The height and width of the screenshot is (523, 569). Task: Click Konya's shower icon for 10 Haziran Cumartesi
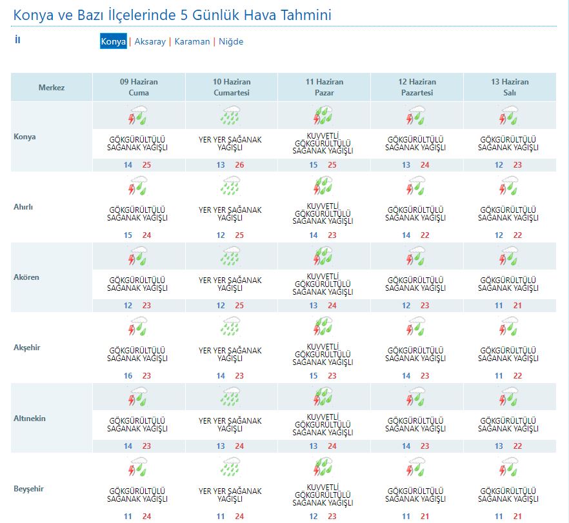coord(231,116)
